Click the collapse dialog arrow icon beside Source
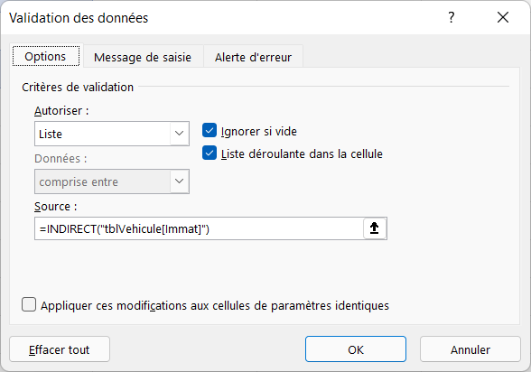This screenshot has width=531, height=372. coord(375,228)
